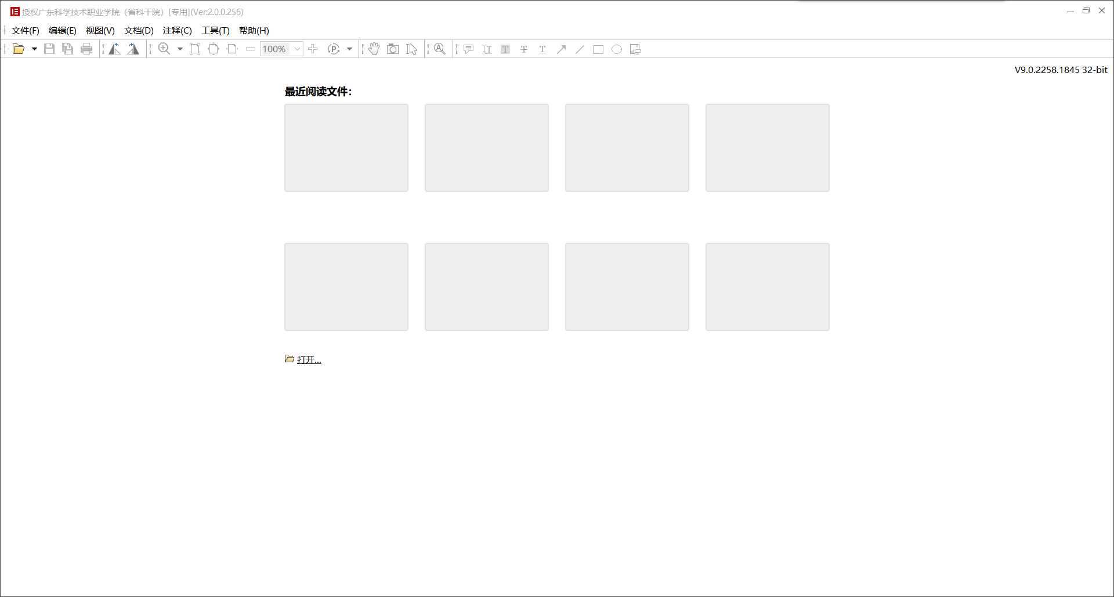Select the Rectangle drawing tool

[x=598, y=50]
